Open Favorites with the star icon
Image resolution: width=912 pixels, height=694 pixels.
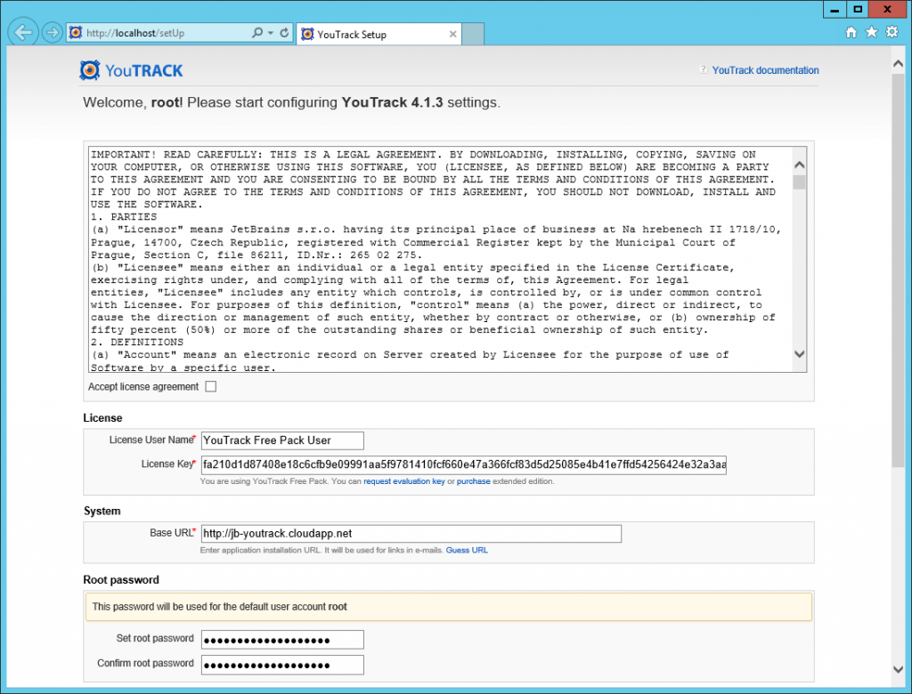(871, 32)
